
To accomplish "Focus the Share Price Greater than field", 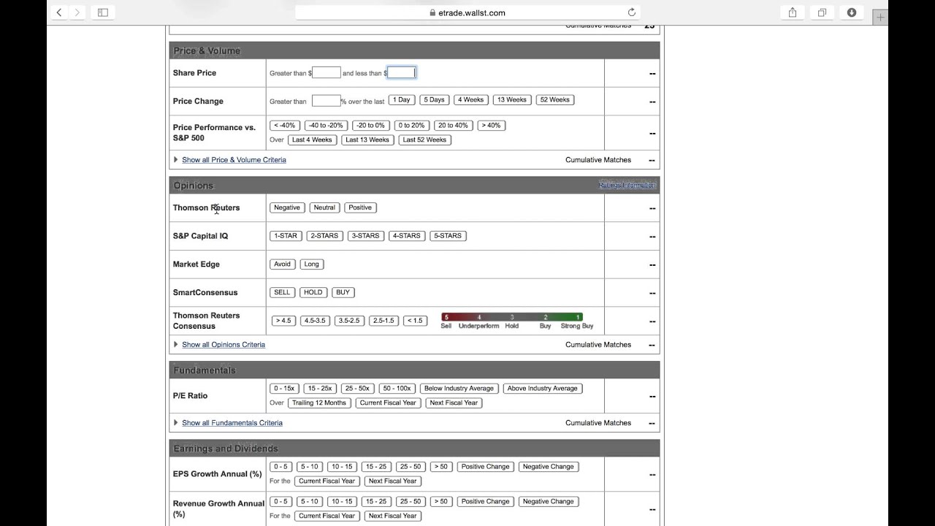I will tap(327, 72).
